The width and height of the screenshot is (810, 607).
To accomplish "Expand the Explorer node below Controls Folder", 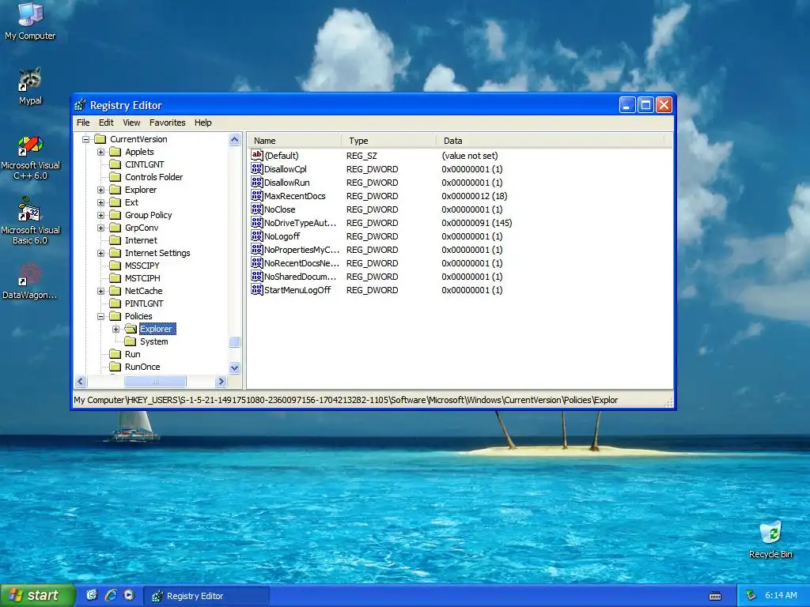I will [x=100, y=190].
